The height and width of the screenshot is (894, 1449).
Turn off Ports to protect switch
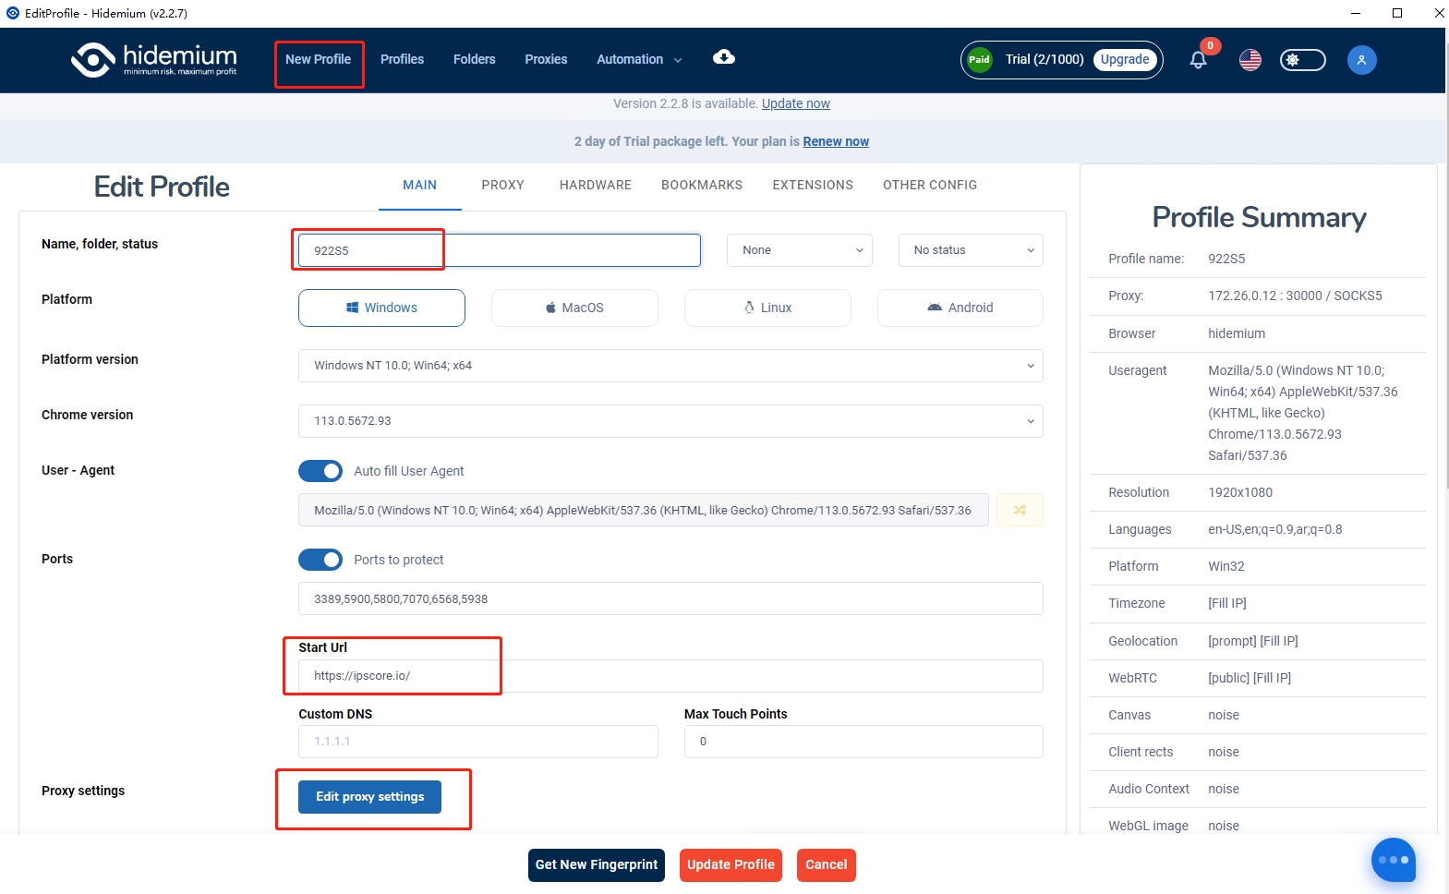click(320, 560)
